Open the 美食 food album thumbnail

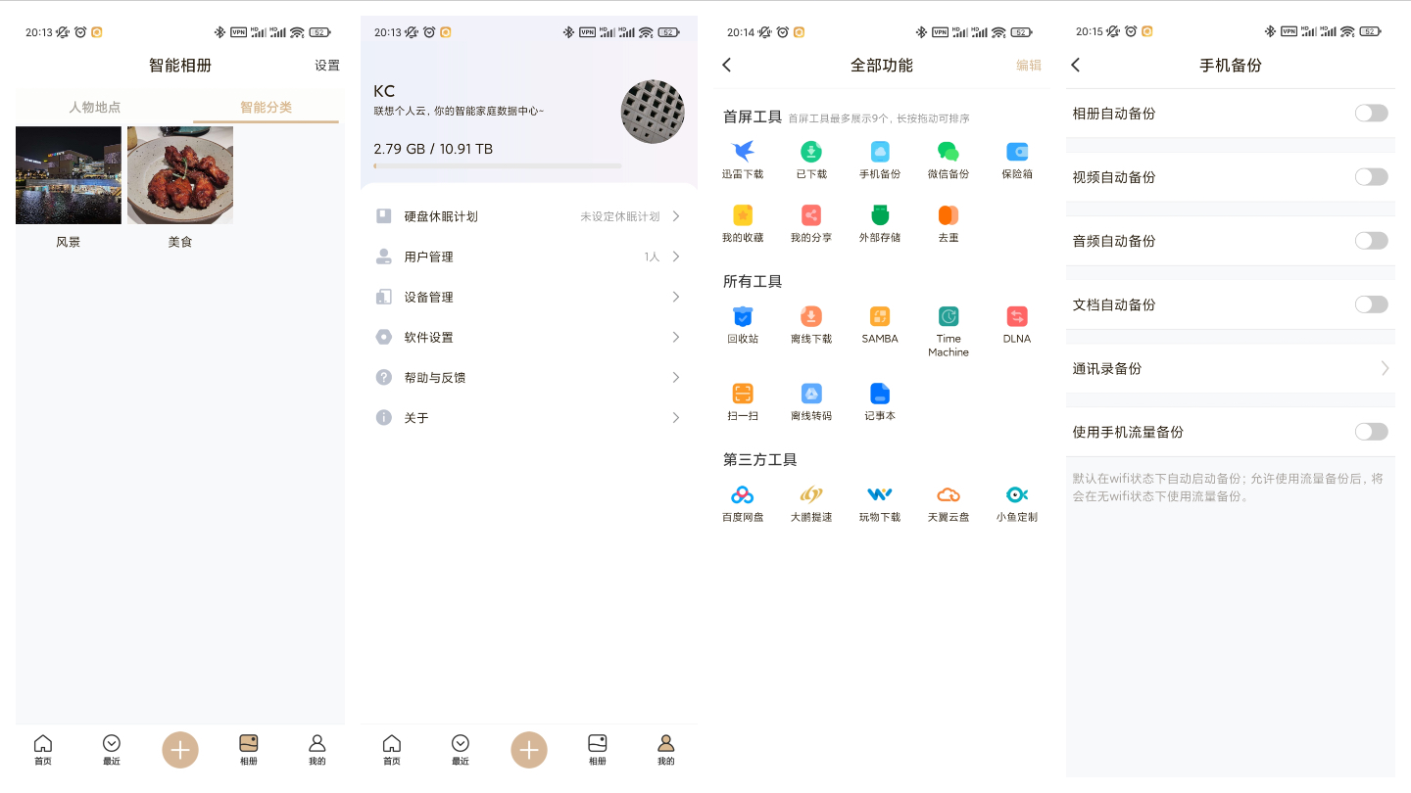click(180, 174)
